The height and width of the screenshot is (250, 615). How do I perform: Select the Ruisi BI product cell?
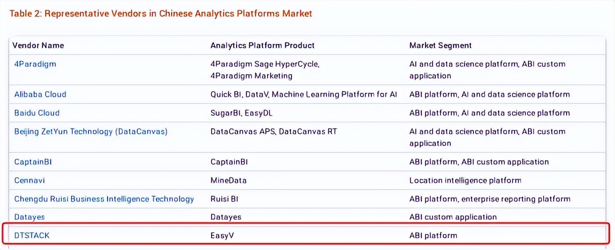[225, 199]
